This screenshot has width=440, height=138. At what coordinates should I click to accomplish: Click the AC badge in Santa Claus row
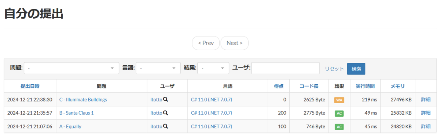pos(339,113)
